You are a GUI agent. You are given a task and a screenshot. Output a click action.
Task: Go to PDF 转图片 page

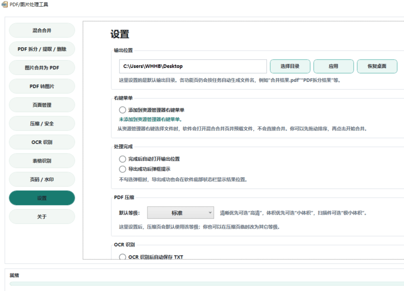point(42,86)
